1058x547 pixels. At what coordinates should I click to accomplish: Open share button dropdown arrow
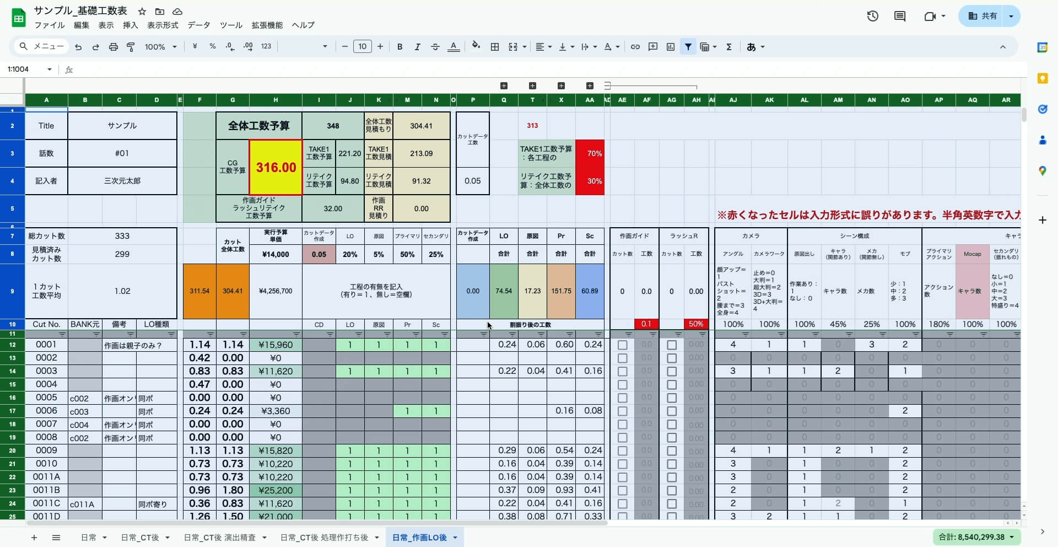coord(1011,16)
